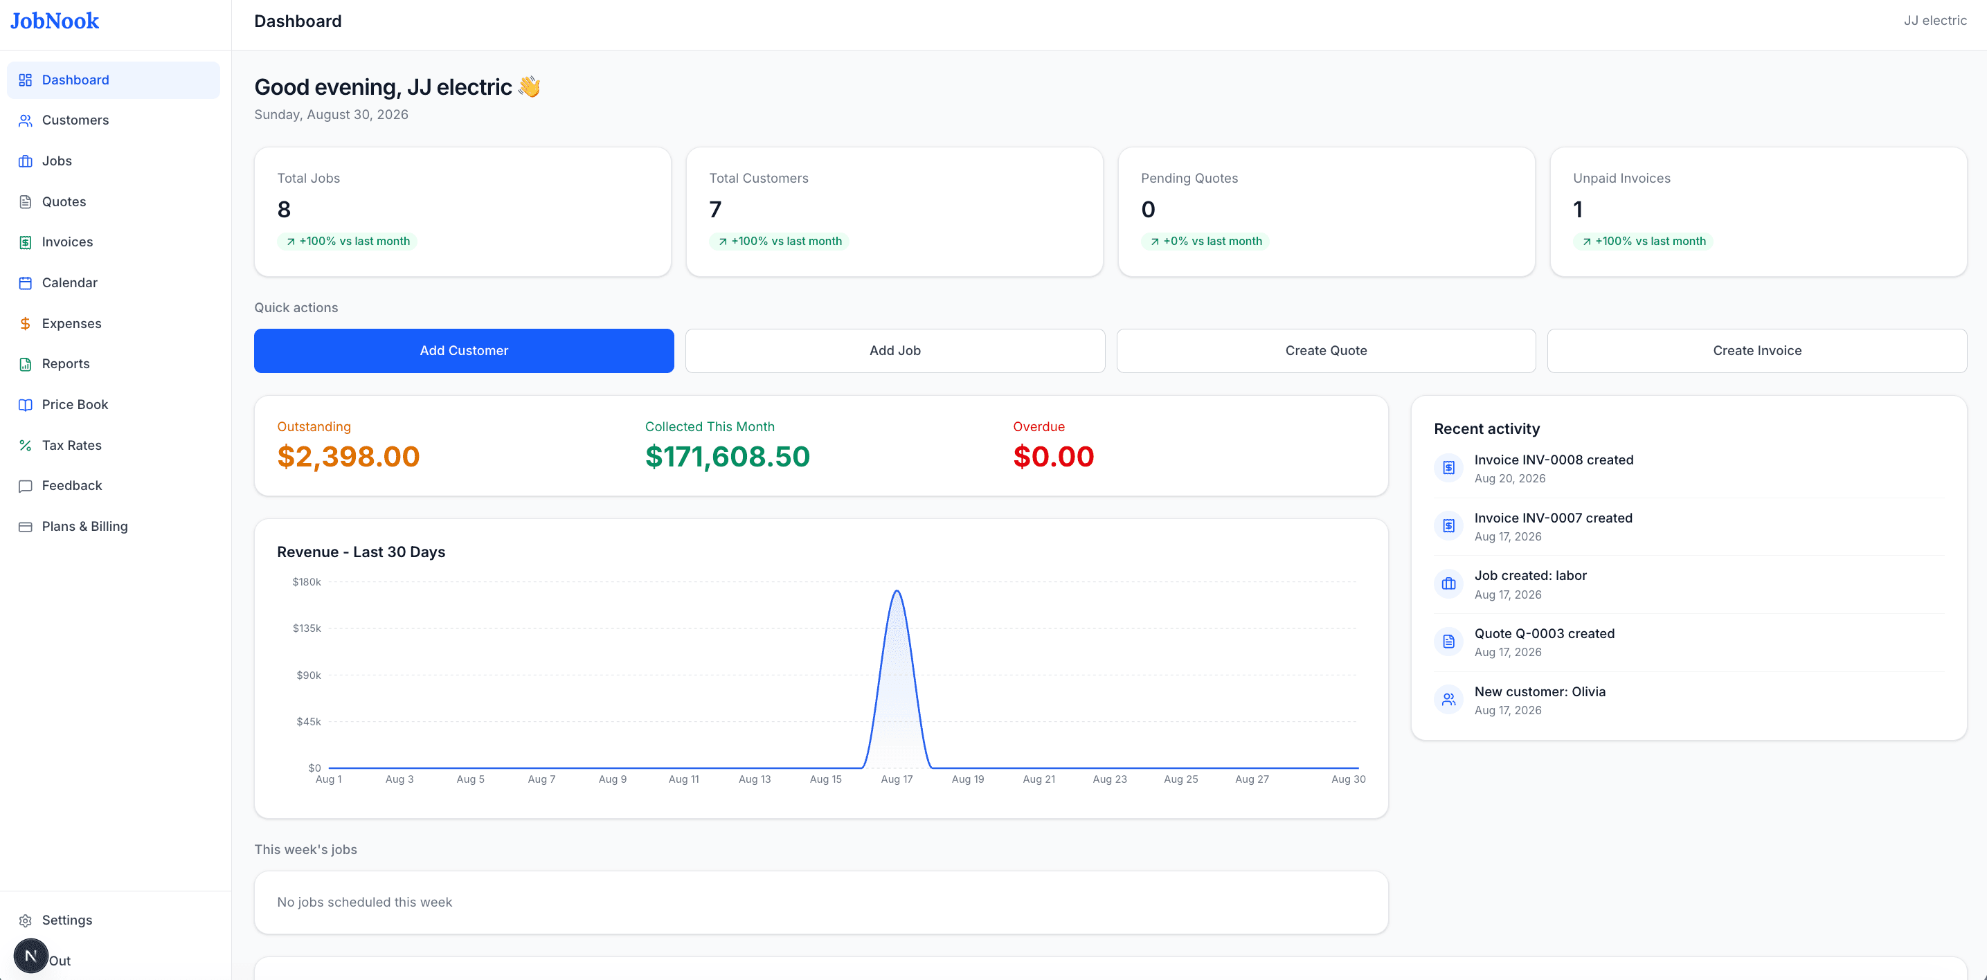The image size is (1987, 980).
Task: Click the Create Quote button
Action: pyautogui.click(x=1326, y=351)
